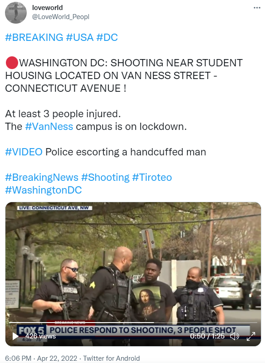Open the tweet timestamp 6:06 PM Apr 22, 2022
This screenshot has width=265, height=363.
41,358
